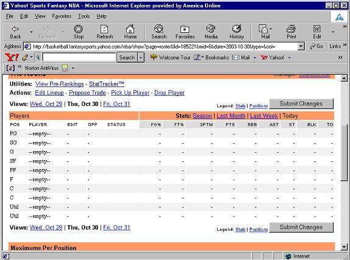Click the Yahoo toolbar pencil icon
Screen dimensions: 350x260
[x=25, y=57]
